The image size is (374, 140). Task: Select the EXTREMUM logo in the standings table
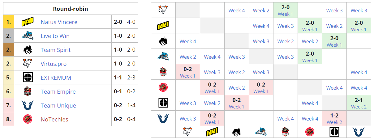tap(28, 78)
